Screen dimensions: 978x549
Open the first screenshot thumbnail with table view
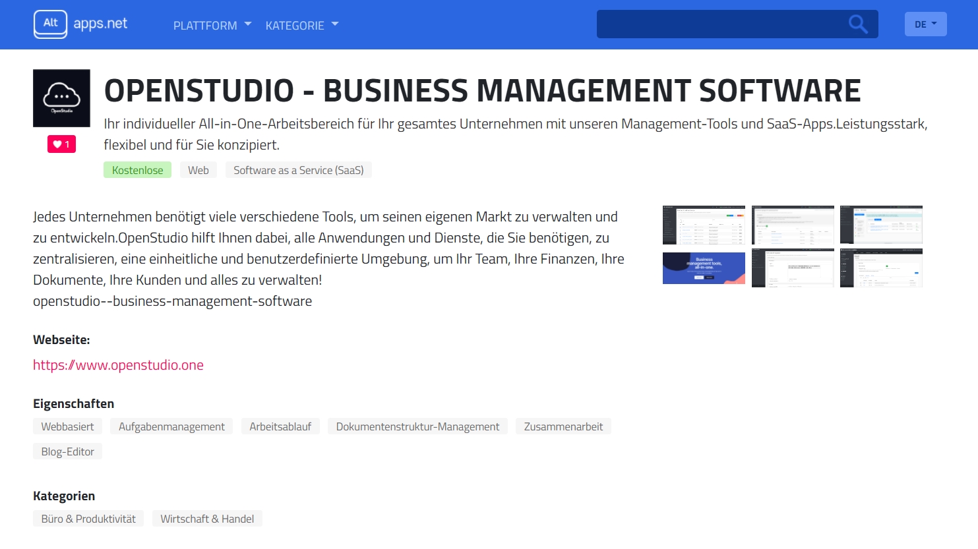(x=704, y=225)
